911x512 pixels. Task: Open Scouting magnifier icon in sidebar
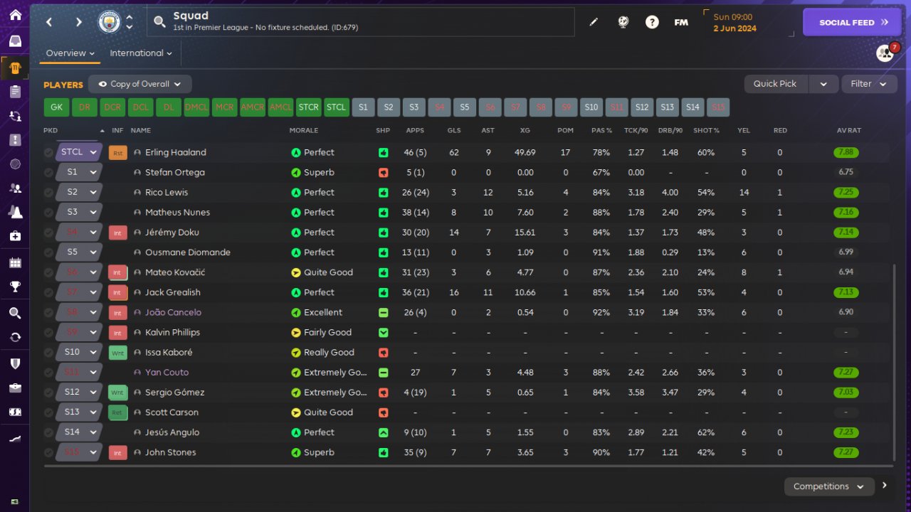[x=15, y=314]
